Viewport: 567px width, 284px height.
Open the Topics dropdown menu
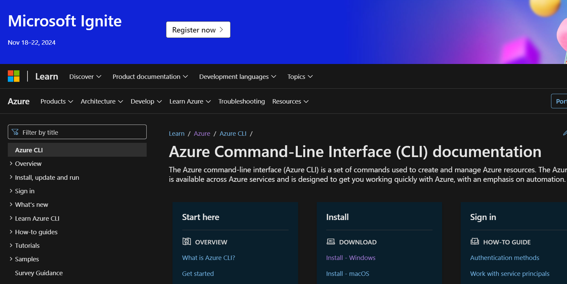tap(300, 77)
